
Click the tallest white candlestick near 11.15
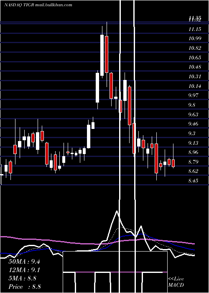pos(102,55)
